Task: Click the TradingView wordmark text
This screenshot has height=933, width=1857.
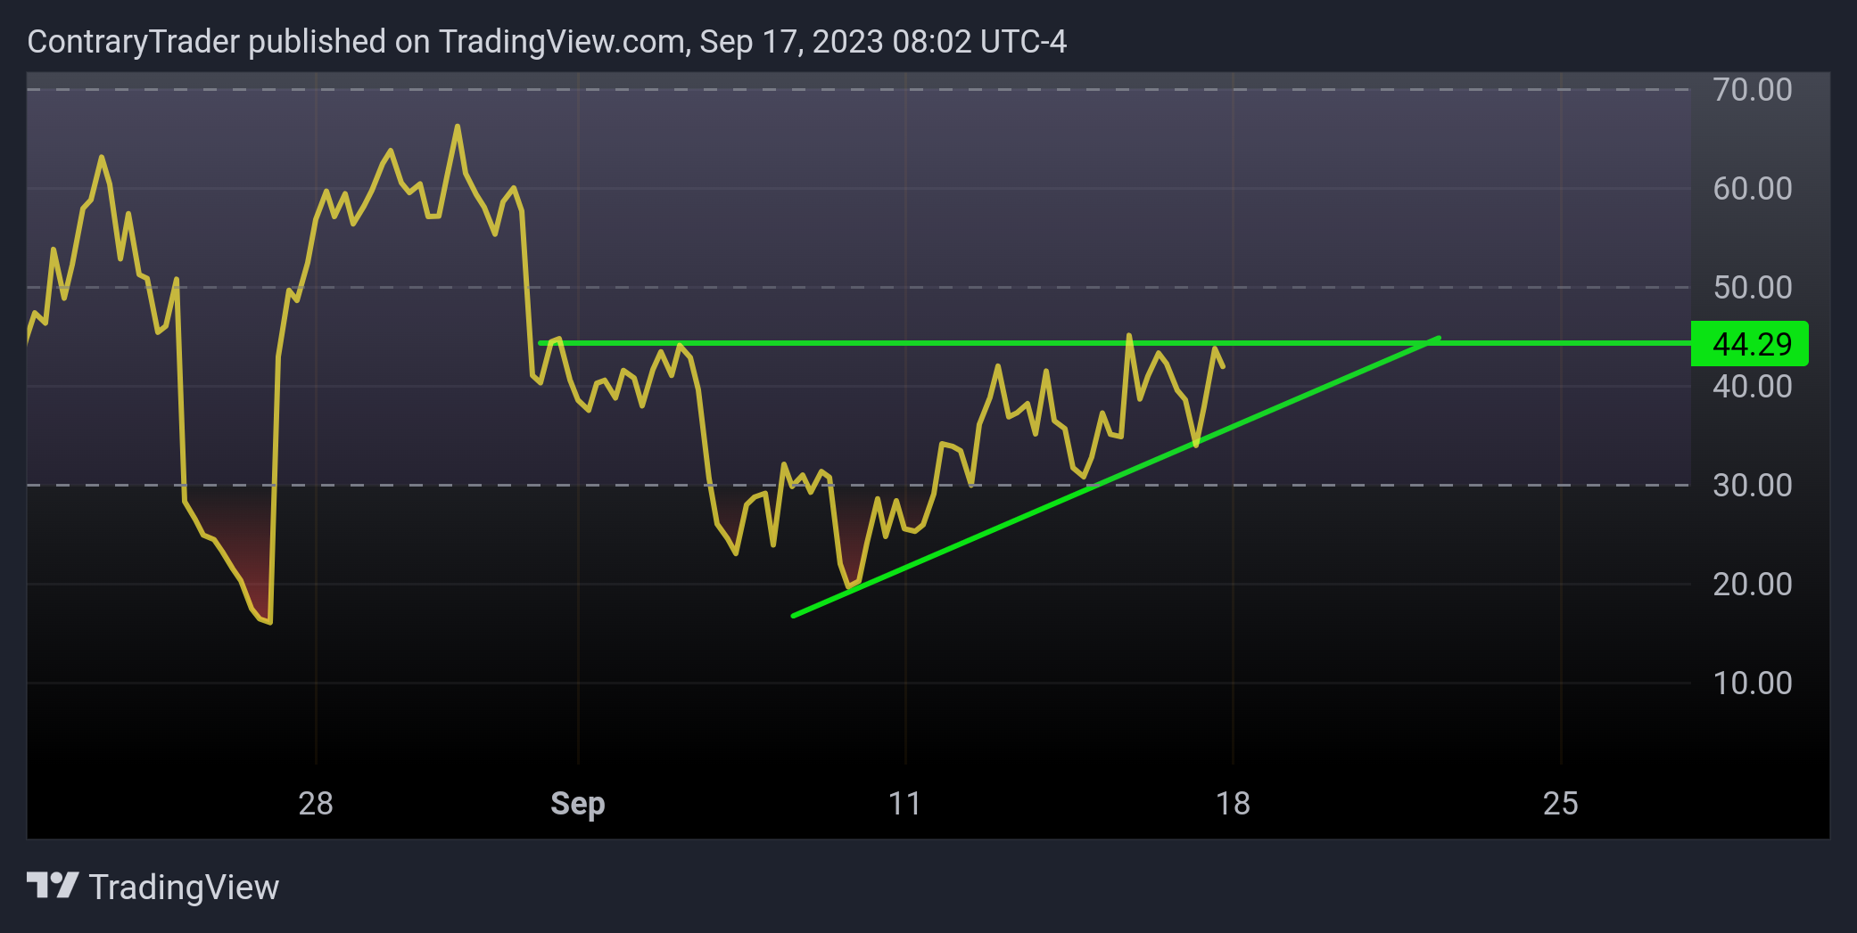Action: click(184, 888)
